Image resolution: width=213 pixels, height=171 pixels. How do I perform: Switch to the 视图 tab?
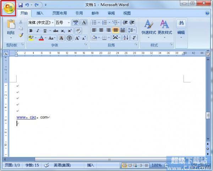tap(127, 13)
